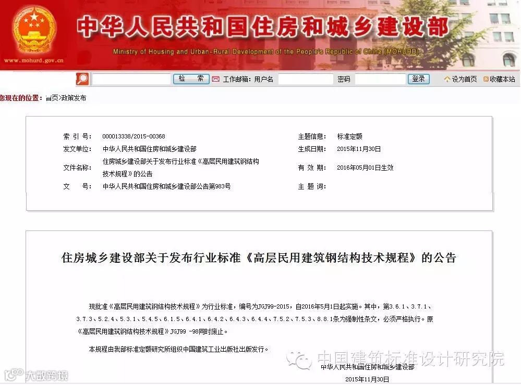
Task: Click the 登录 login button
Action: 418,79
